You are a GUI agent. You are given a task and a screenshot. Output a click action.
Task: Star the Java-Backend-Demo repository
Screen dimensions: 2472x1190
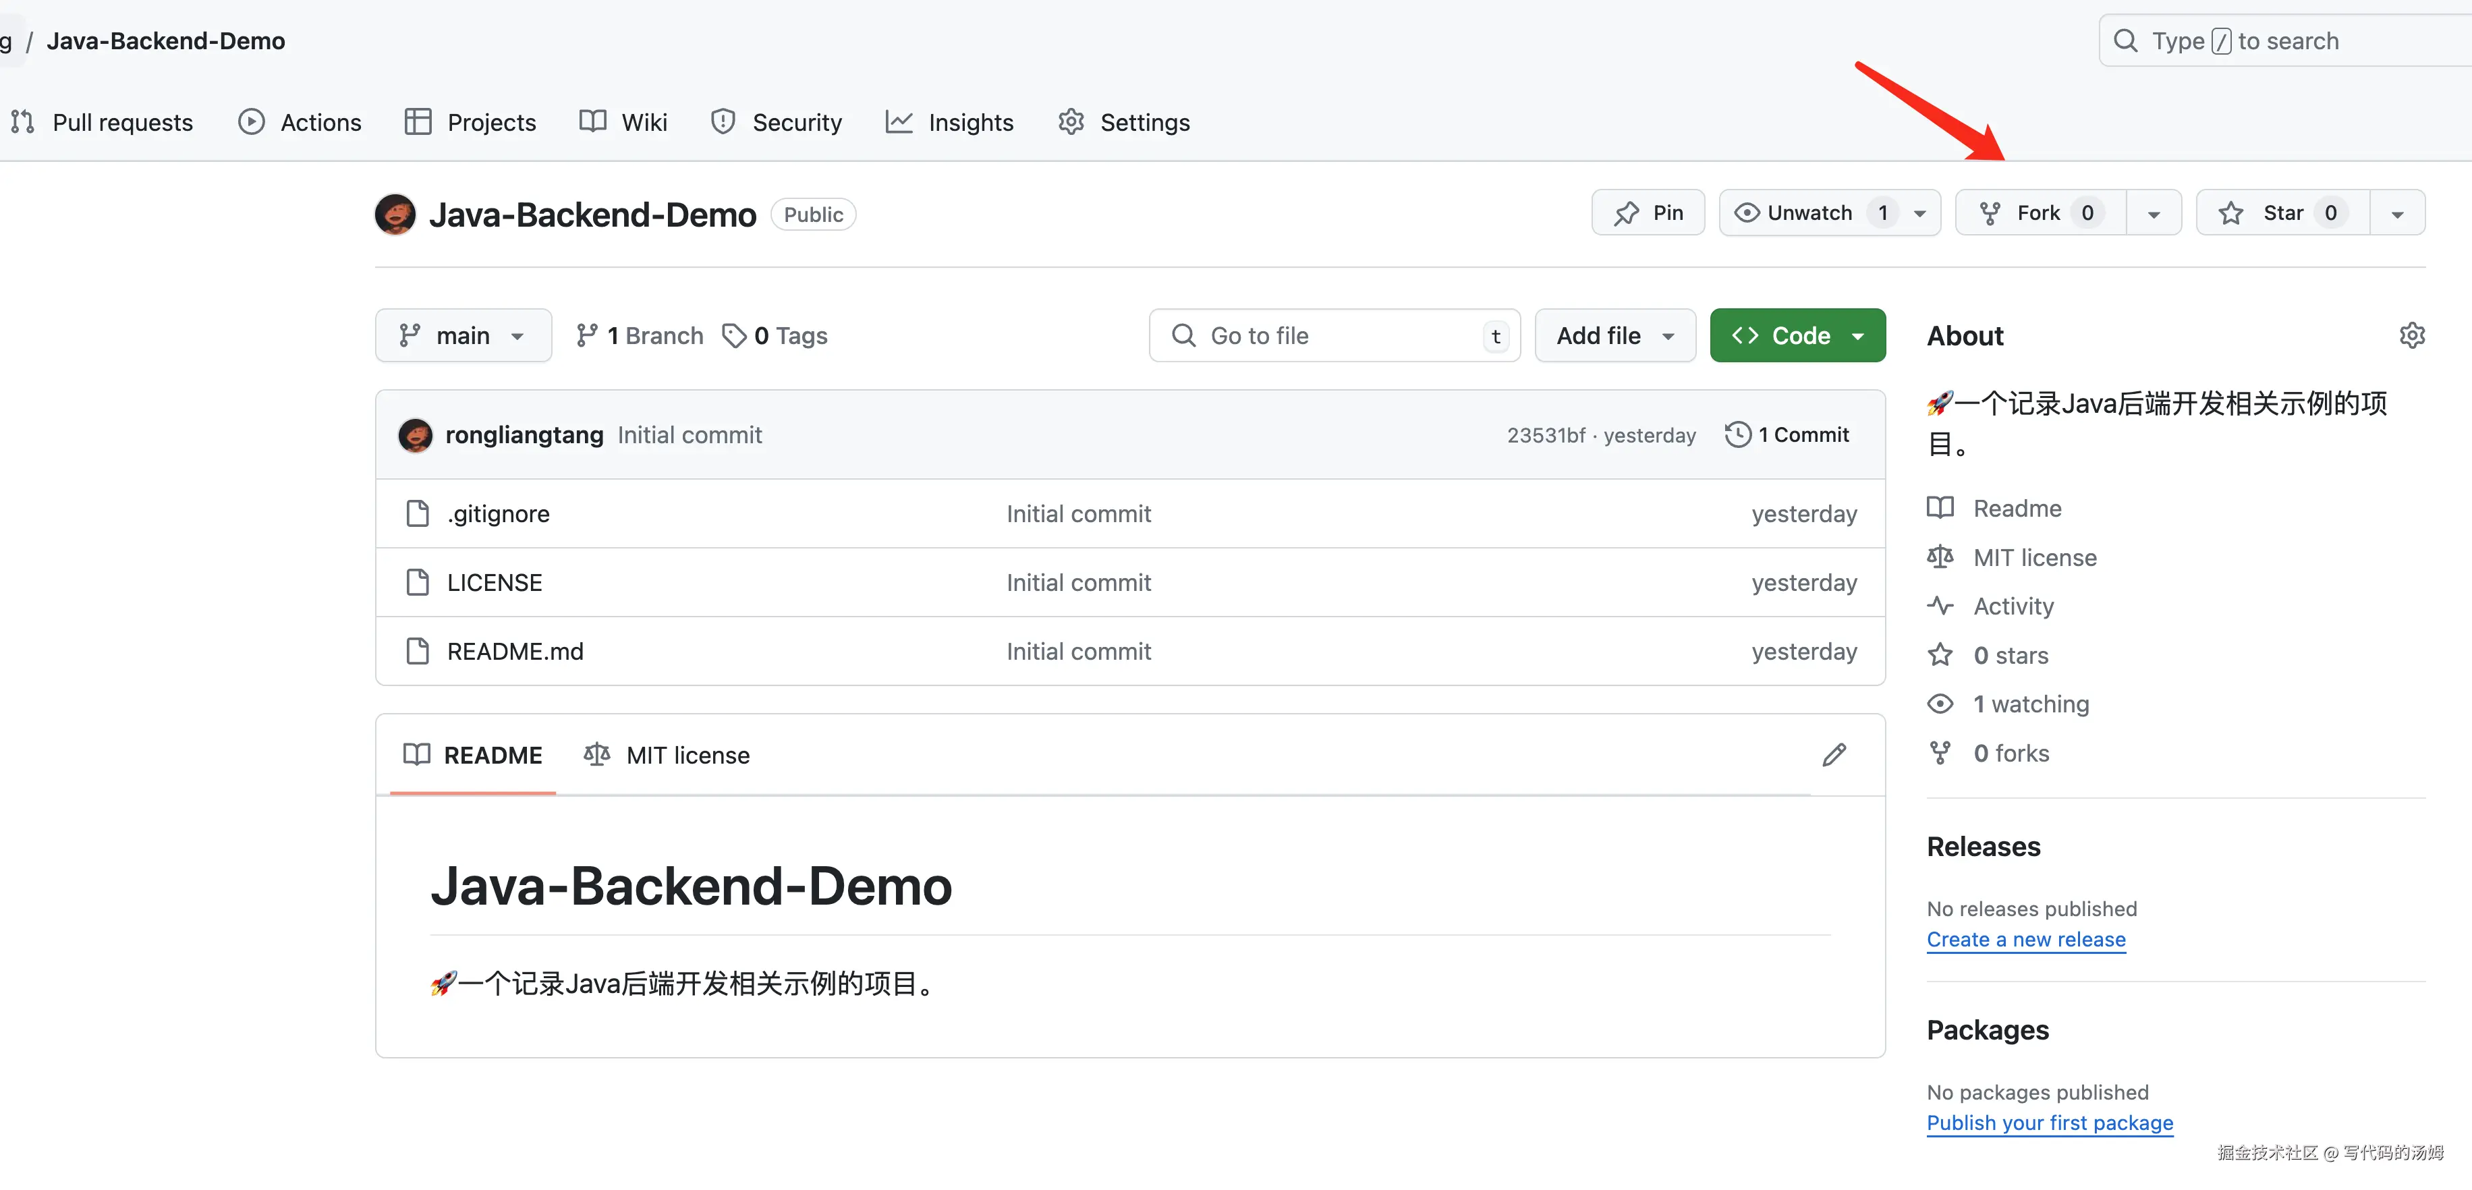[x=2282, y=213]
